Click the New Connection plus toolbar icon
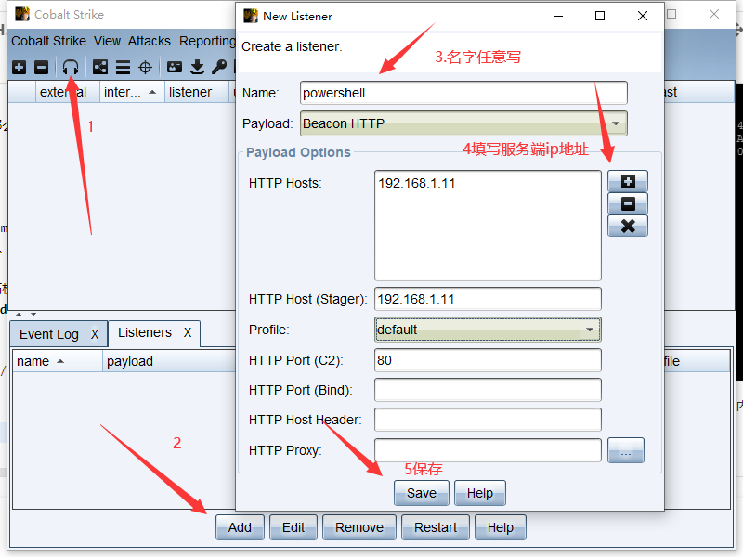The height and width of the screenshot is (557, 743). 19,67
